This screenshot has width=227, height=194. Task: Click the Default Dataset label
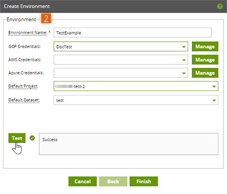pyautogui.click(x=24, y=100)
